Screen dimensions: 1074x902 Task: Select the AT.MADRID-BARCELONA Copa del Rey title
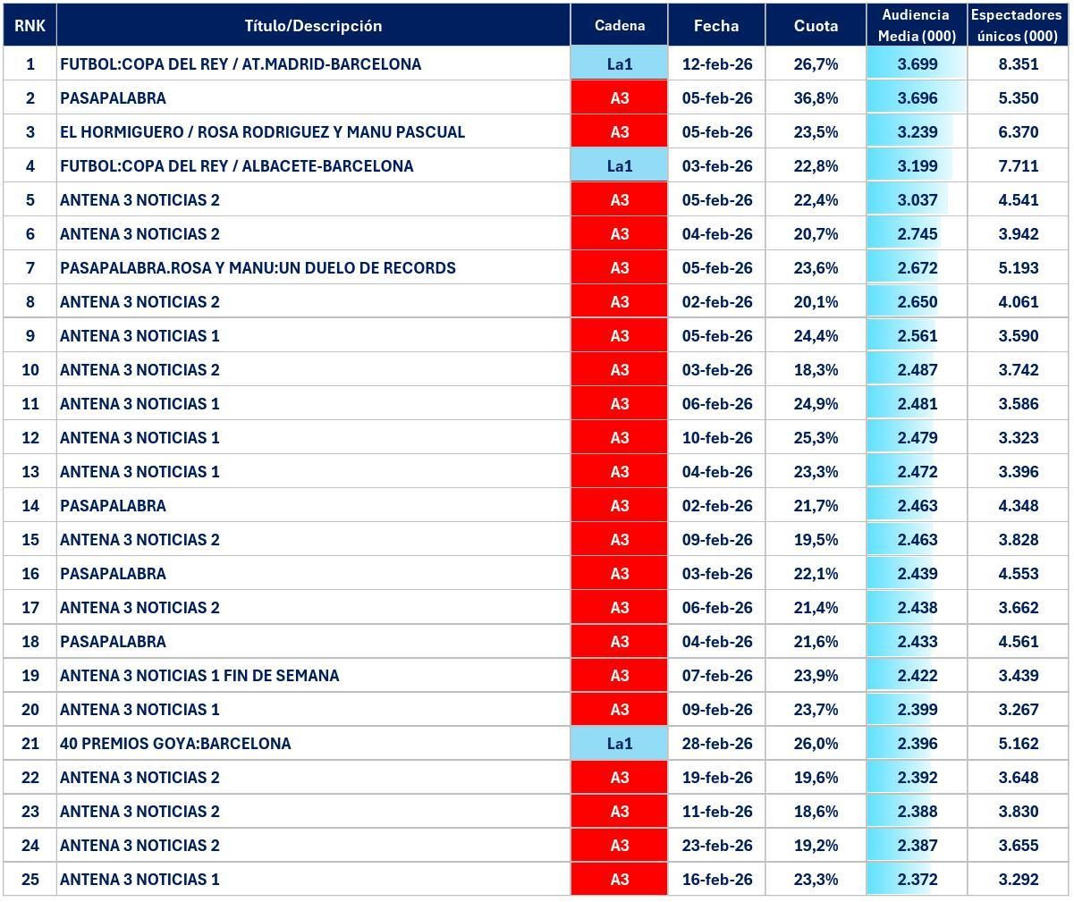[241, 64]
